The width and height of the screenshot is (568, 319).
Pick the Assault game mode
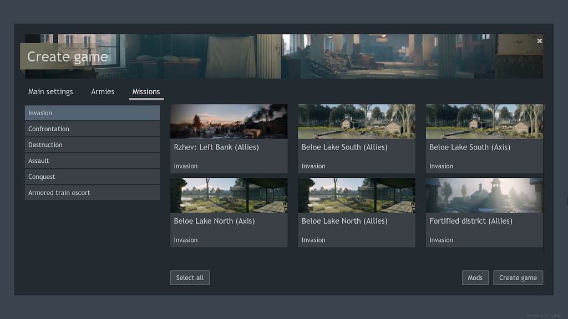pyautogui.click(x=92, y=161)
